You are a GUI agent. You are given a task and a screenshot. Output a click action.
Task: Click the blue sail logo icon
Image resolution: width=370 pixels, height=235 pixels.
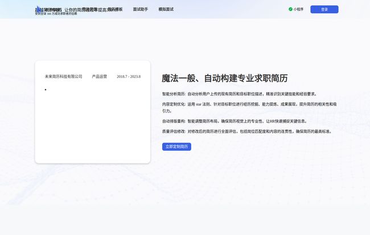click(38, 9)
